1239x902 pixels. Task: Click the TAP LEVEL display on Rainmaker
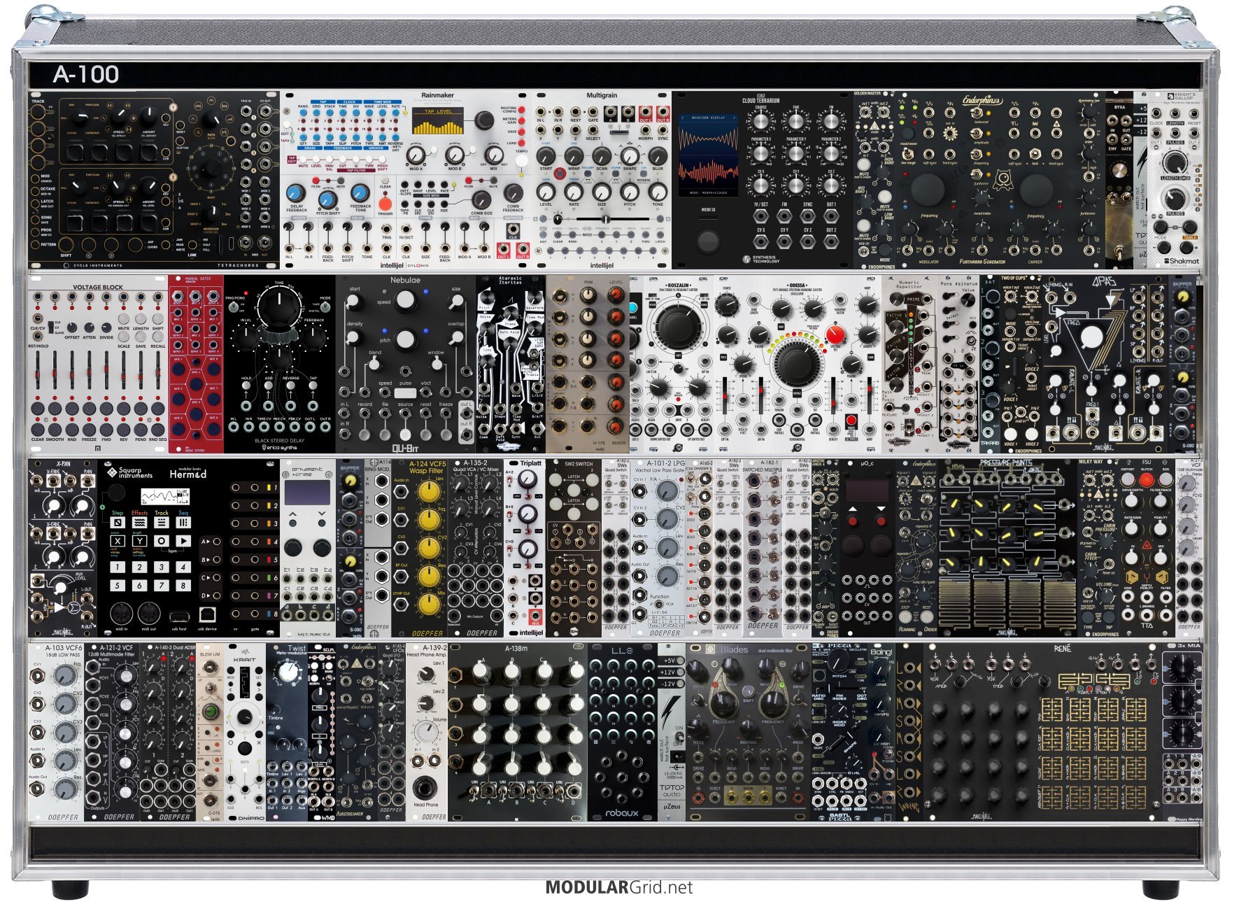click(x=438, y=120)
